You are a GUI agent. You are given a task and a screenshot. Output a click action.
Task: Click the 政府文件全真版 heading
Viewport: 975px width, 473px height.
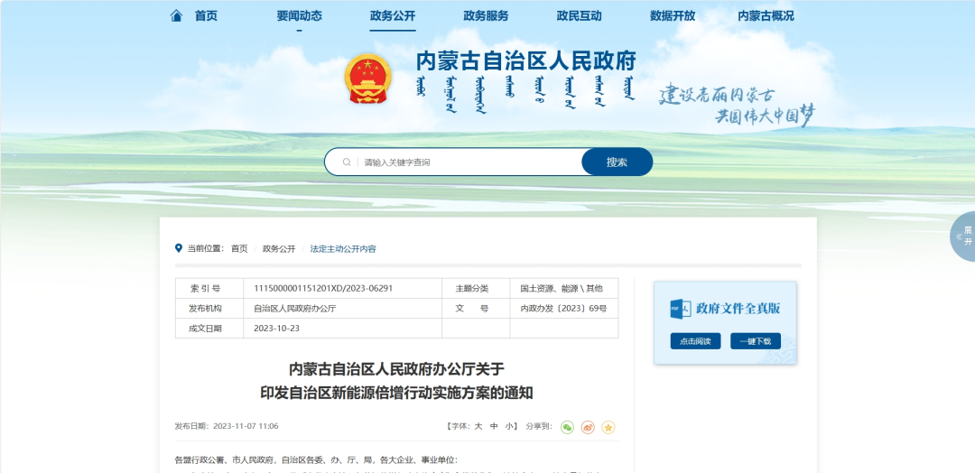coord(738,309)
